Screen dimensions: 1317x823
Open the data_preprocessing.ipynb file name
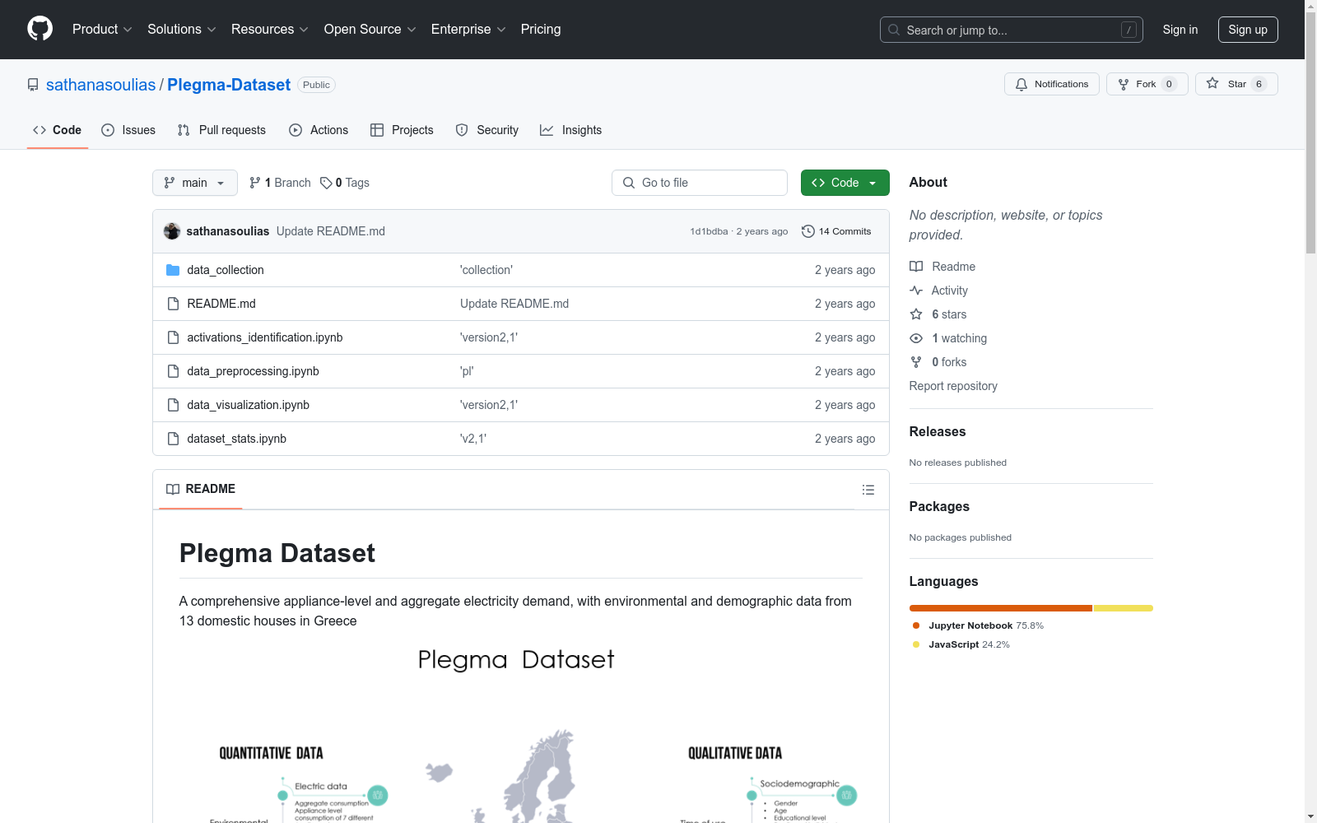pos(253,371)
